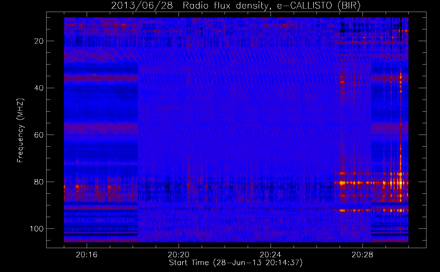Screen dimensions: 440x272
Task: Select the 20:28 time tick label
Action: (362, 255)
